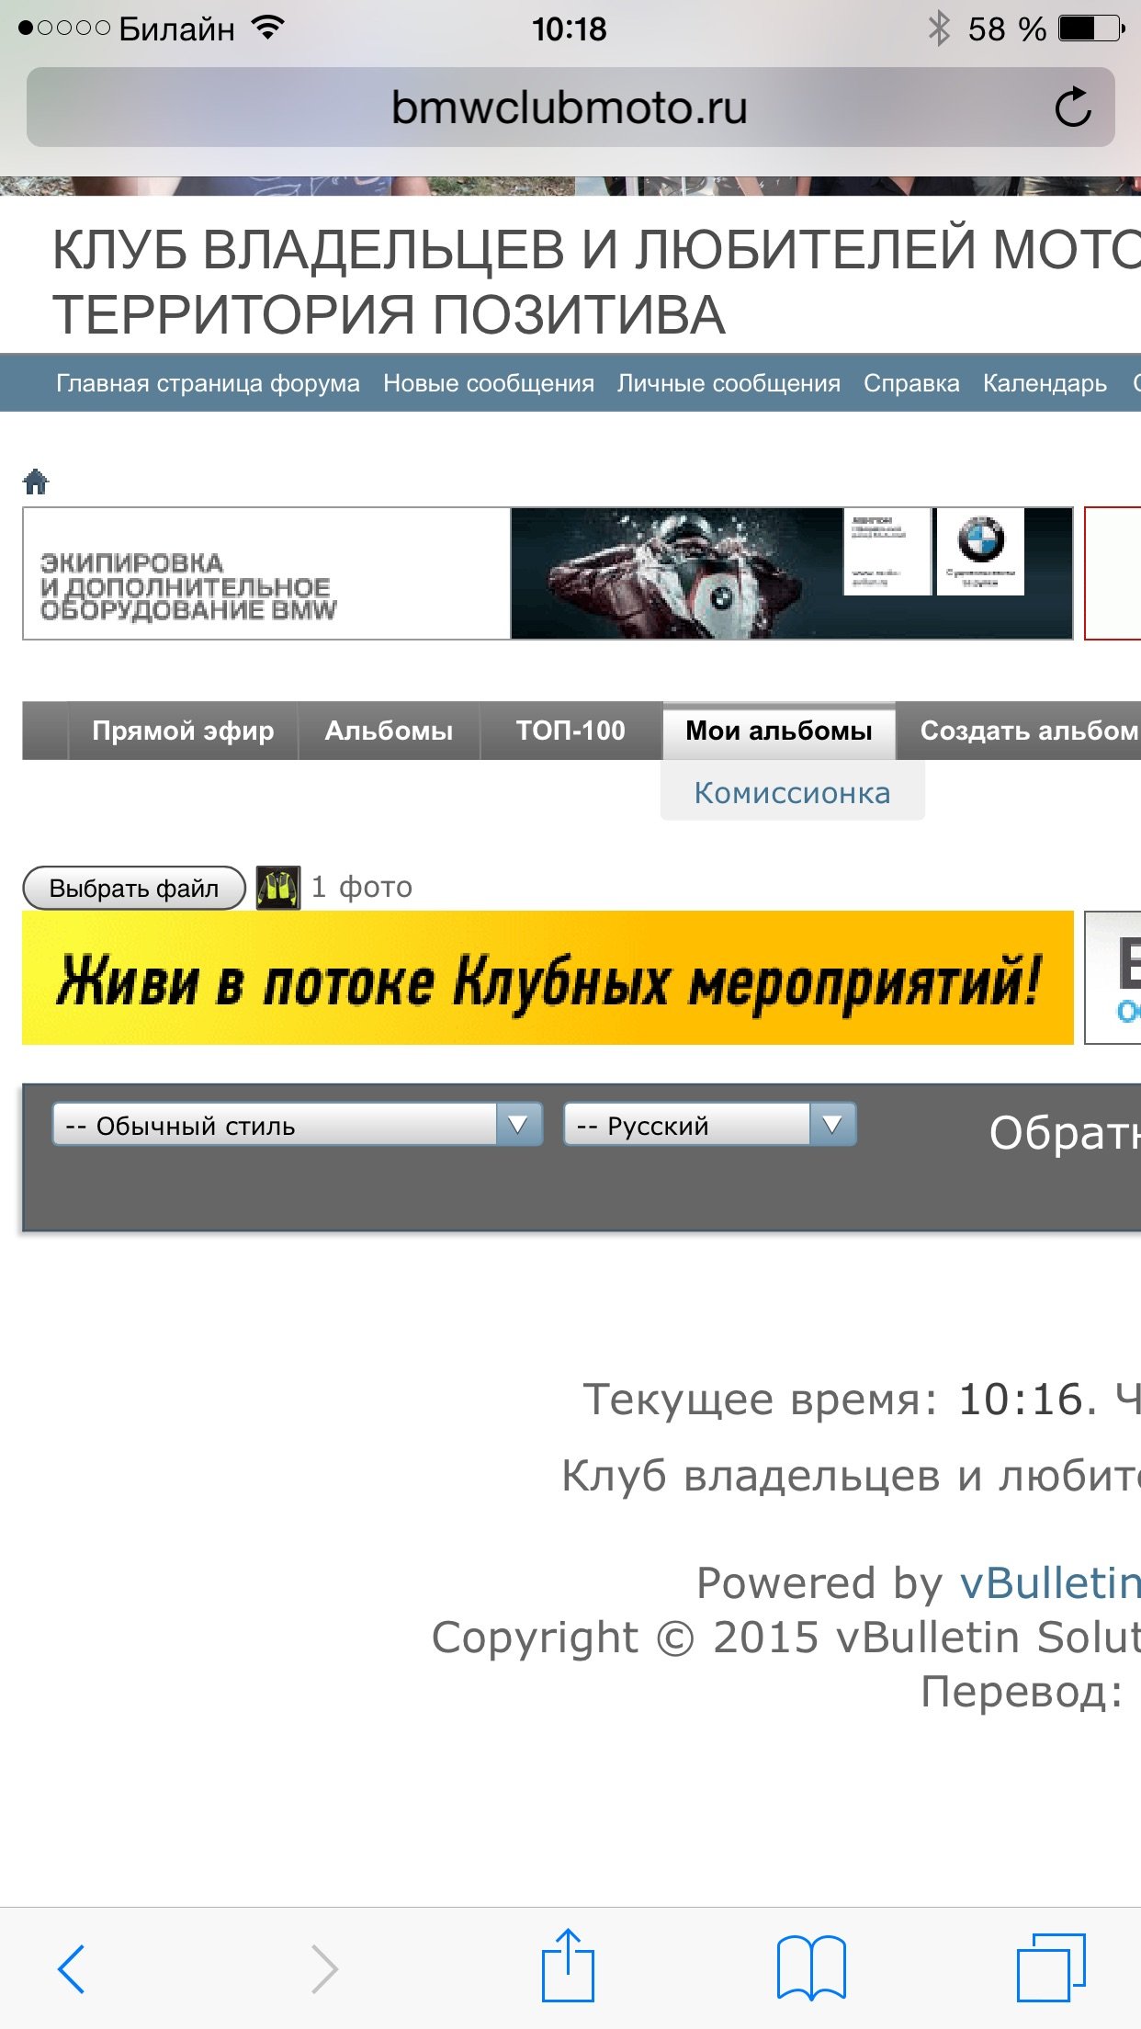Open 'Новые сообщения' in forum navbar
Image resolution: width=1141 pixels, height=2029 pixels.
coord(488,383)
